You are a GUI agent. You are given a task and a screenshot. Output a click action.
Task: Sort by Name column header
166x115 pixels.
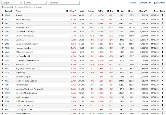coord(19,11)
